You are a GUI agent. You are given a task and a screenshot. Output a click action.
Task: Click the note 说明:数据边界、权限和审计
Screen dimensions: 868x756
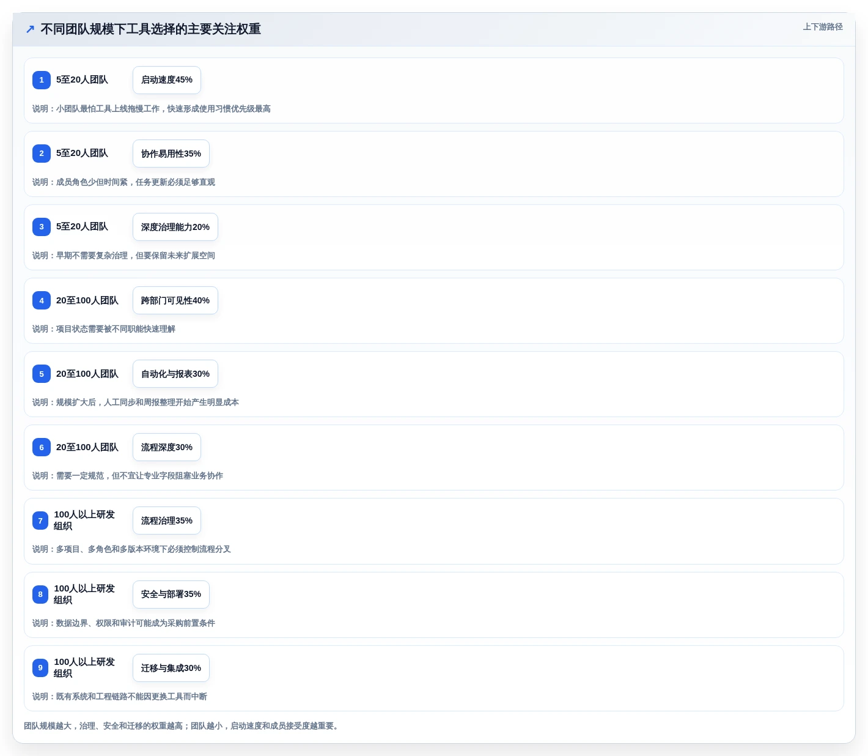click(x=123, y=623)
